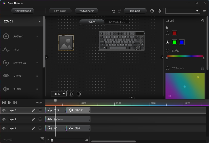Screen dimensions: 209x143
Task: Select the Color Cycle (カラーサイクル) effect icon in the effect list
Action: point(6,63)
